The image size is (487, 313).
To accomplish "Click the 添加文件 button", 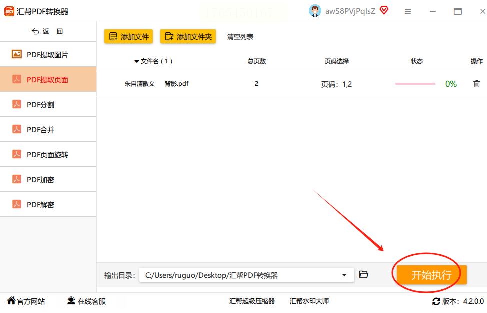I will [128, 36].
